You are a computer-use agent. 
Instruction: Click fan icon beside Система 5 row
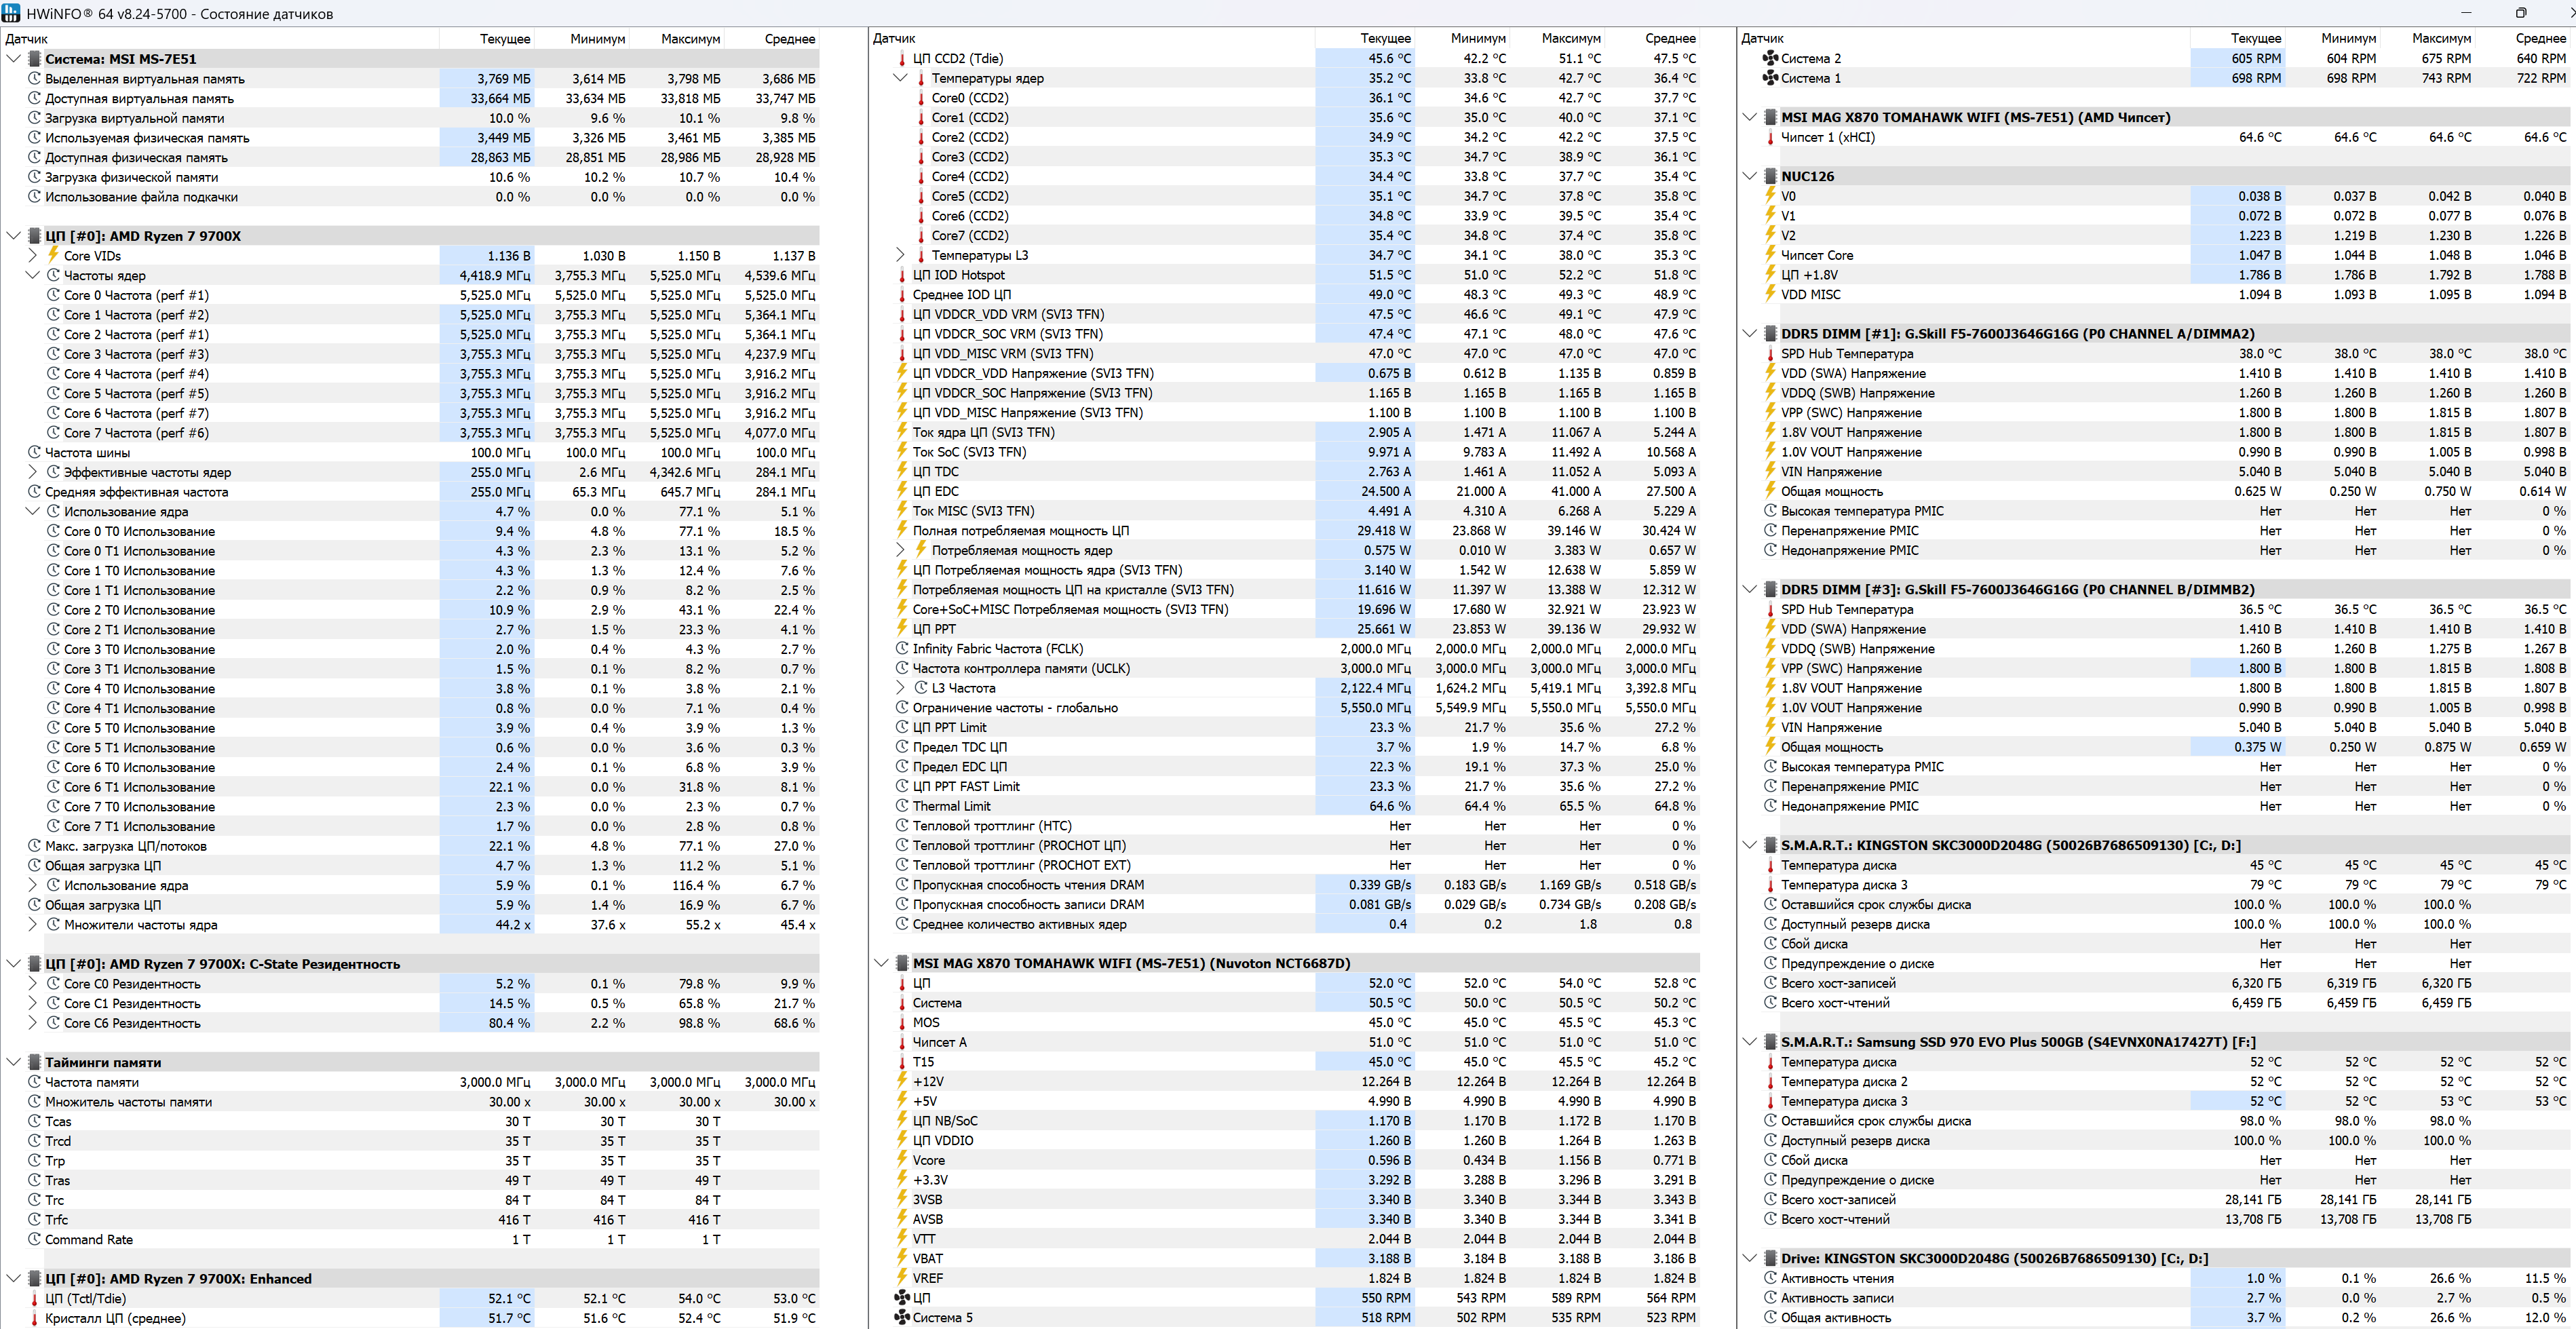click(902, 1317)
